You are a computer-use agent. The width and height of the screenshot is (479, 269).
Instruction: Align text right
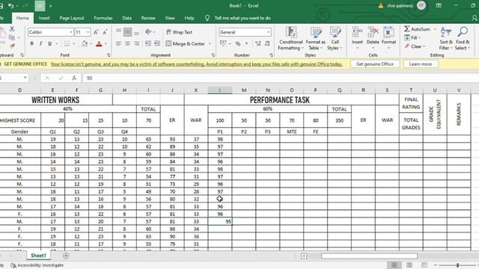click(x=136, y=43)
